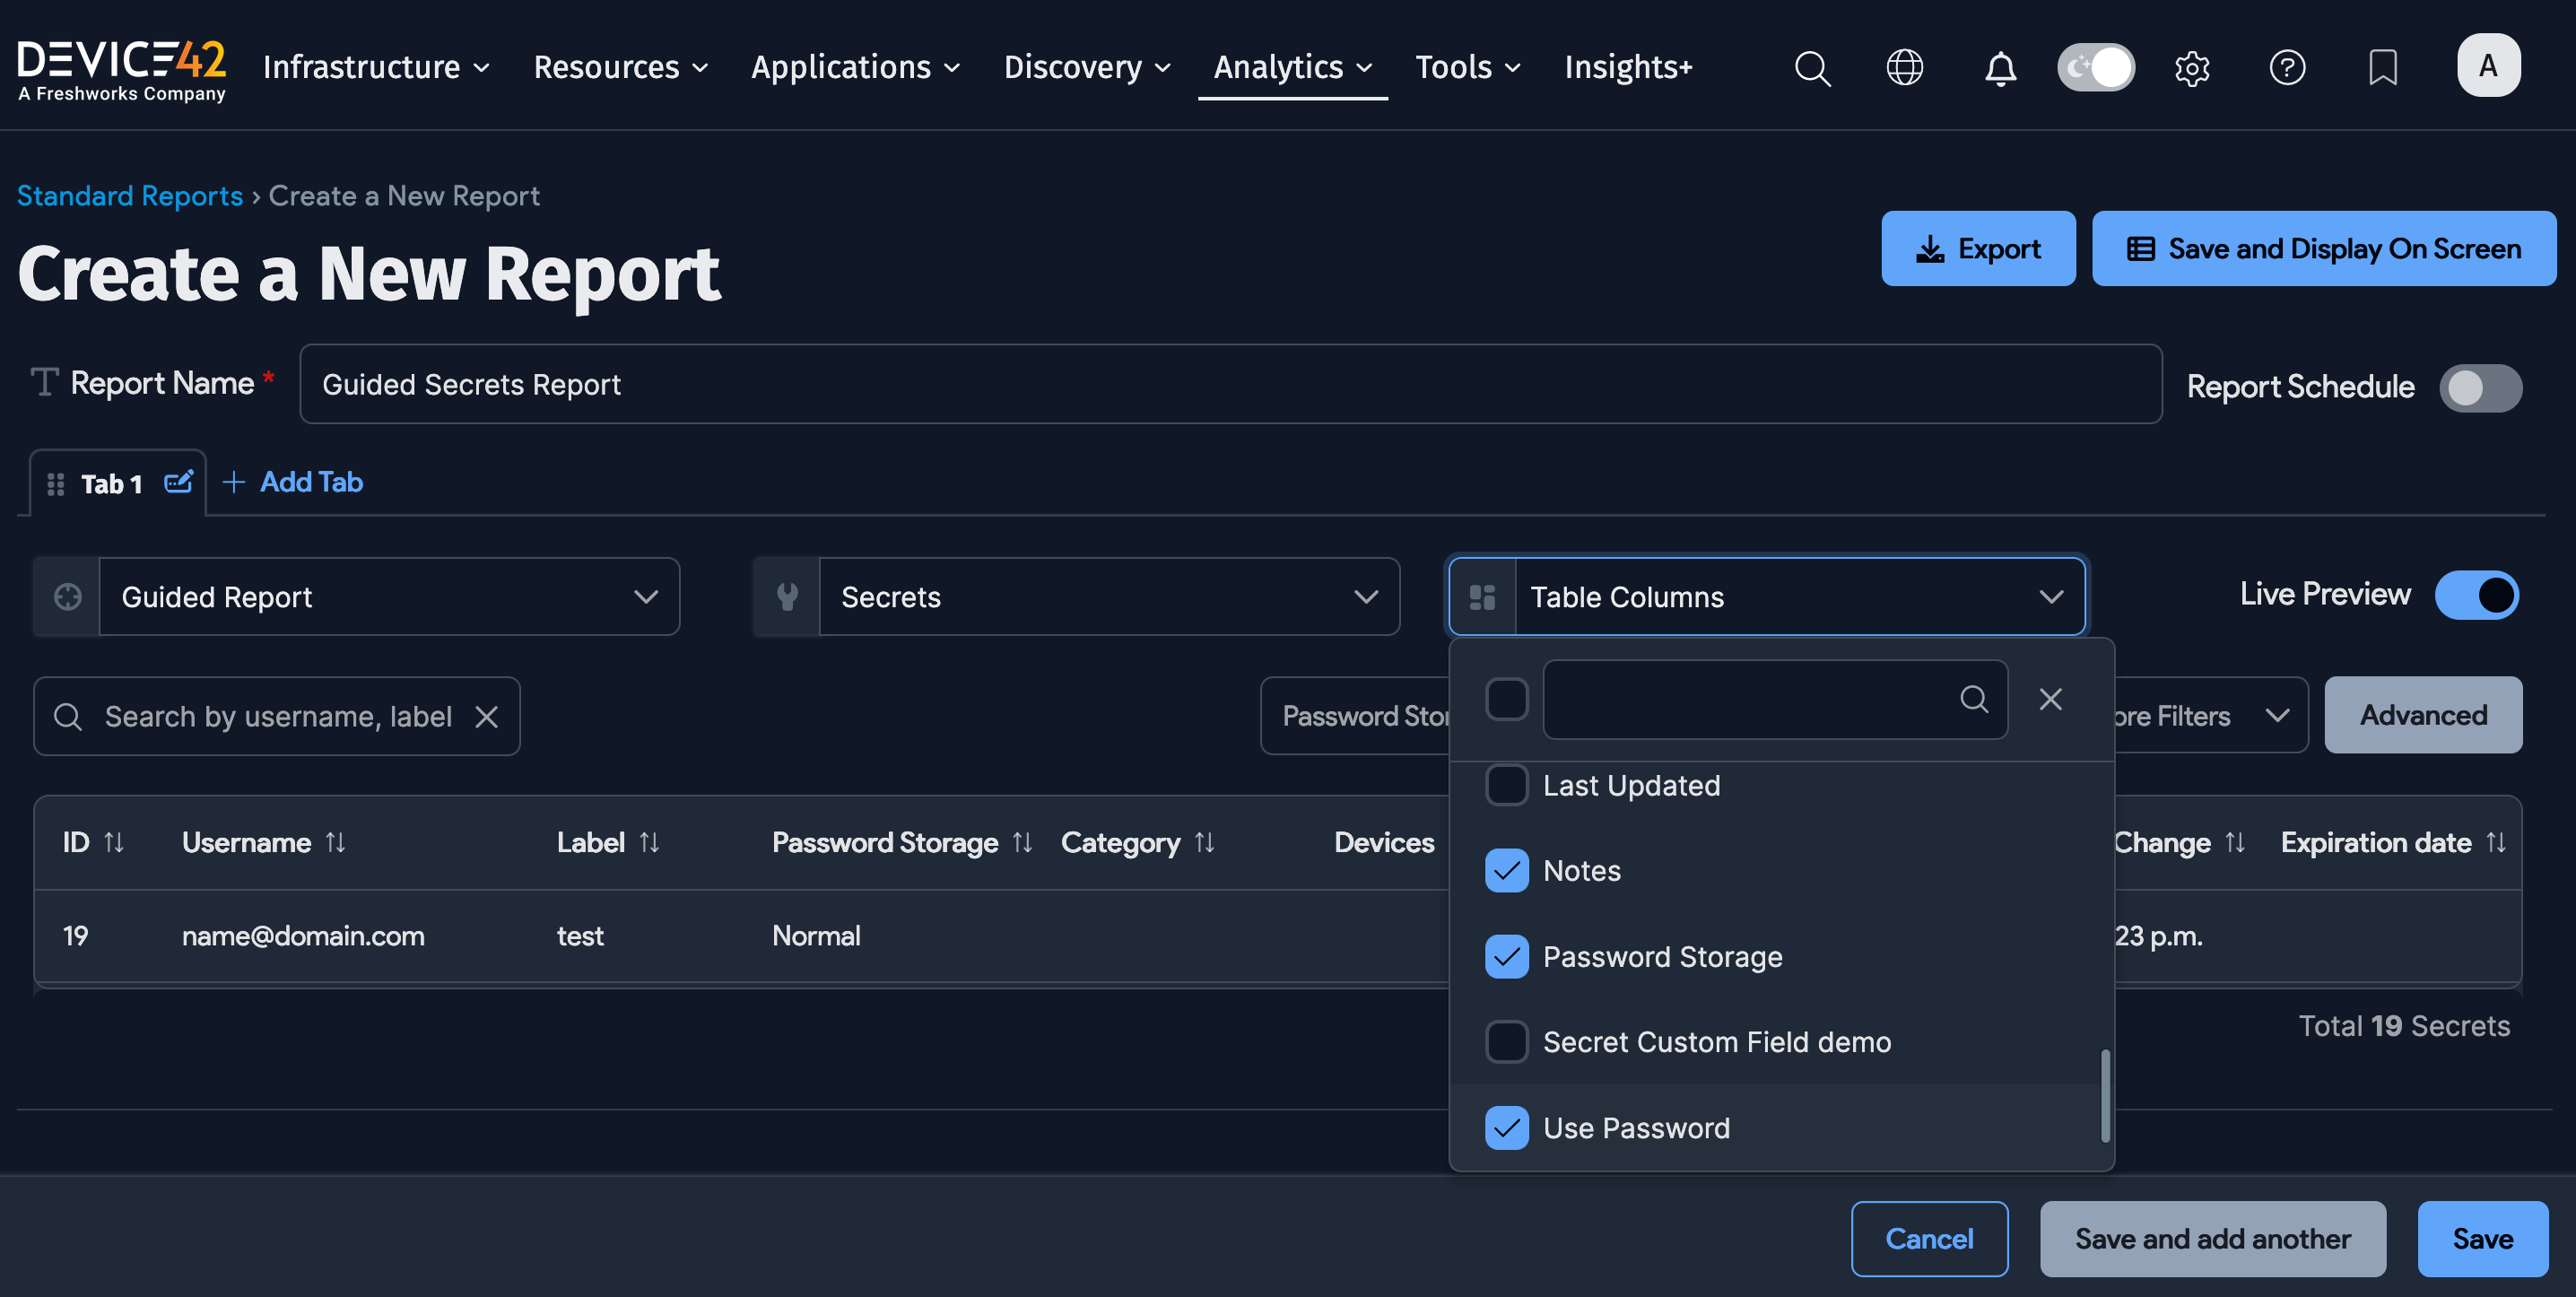2576x1297 pixels.
Task: Enable the Report Schedule switch
Action: tap(2479, 387)
